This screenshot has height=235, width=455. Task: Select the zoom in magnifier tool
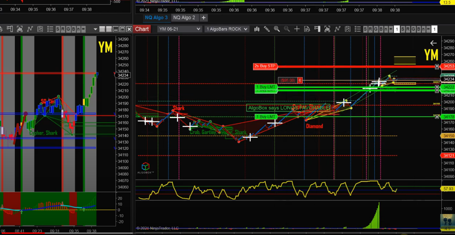(277, 29)
